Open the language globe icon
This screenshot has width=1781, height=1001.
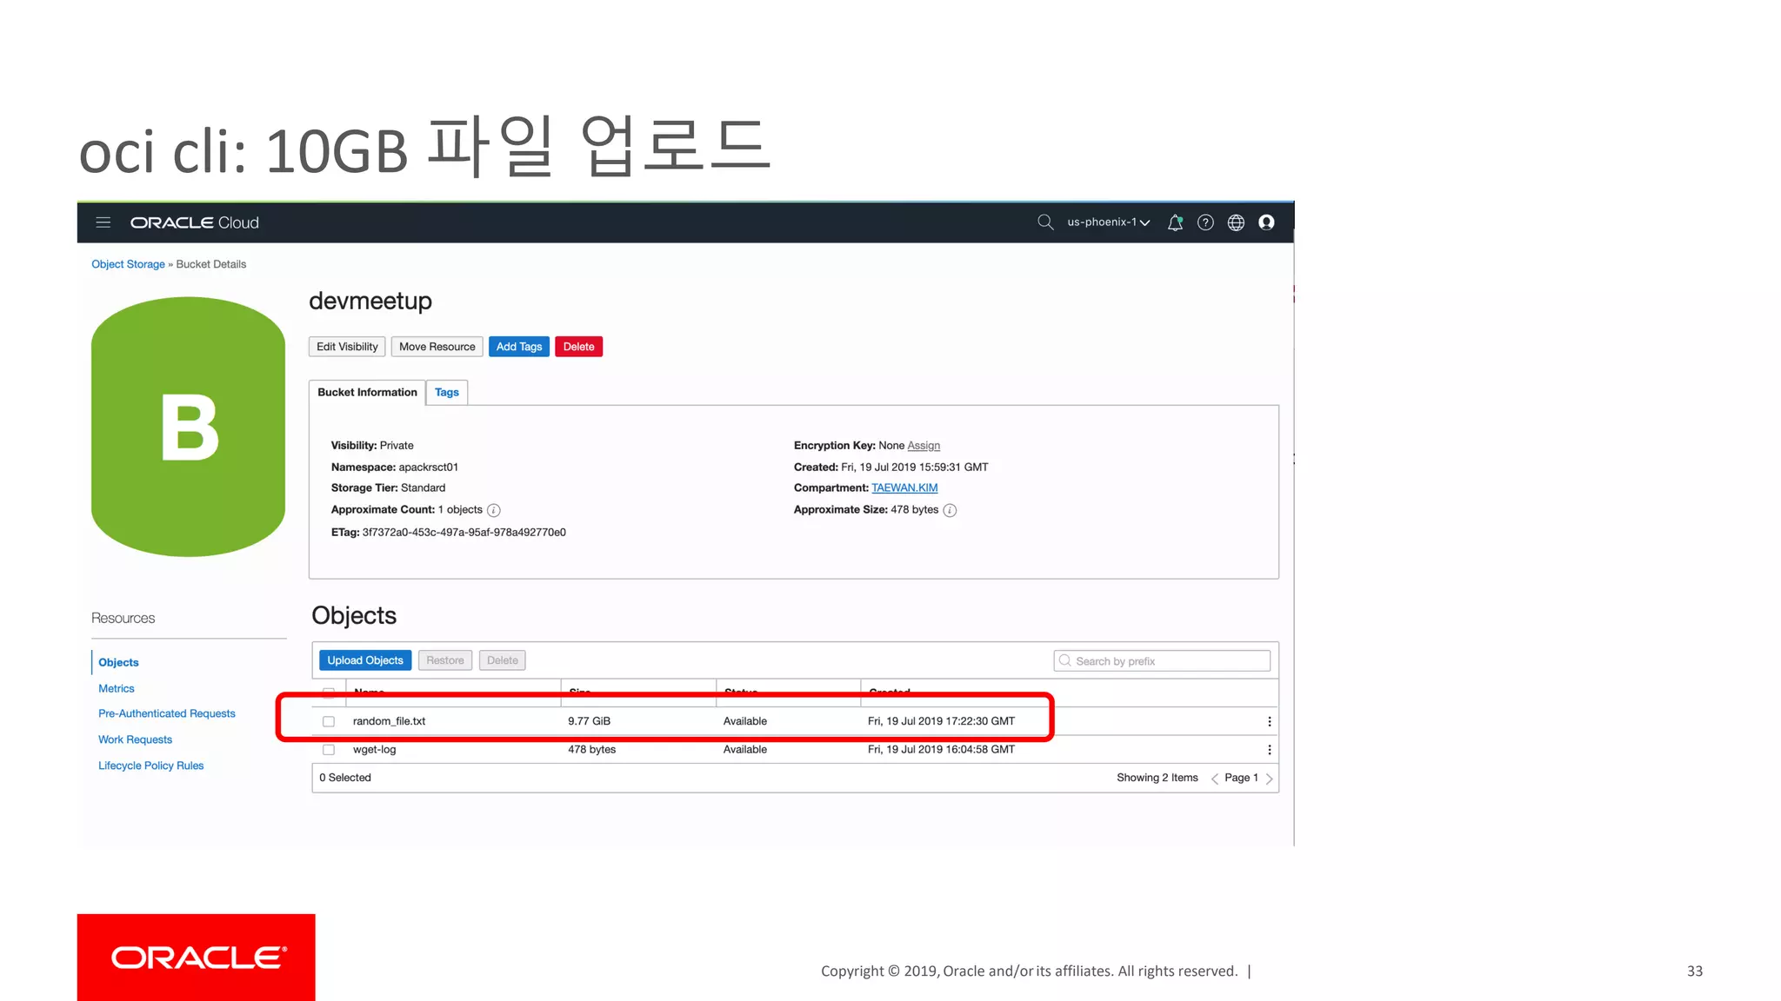[x=1236, y=222]
